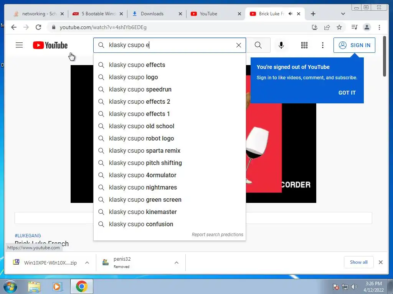View site info padlock icon
Image resolution: width=393 pixels, height=294 pixels.
pyautogui.click(x=53, y=27)
